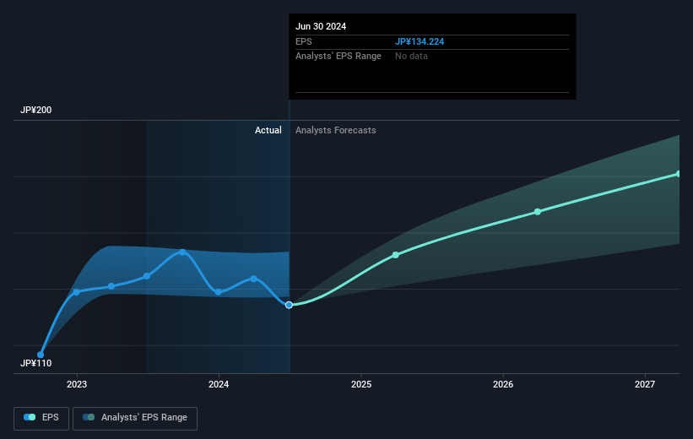Toggle the Analysts' EPS Range legend button
The width and height of the screenshot is (693, 439).
[x=135, y=418]
